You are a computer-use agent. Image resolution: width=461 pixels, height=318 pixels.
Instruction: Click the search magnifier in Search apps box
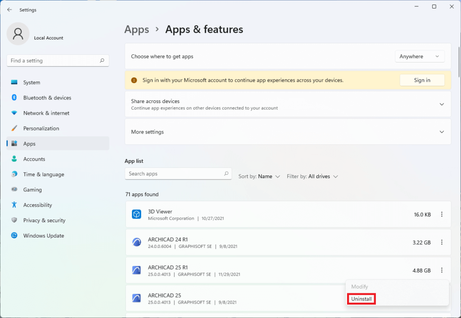226,174
